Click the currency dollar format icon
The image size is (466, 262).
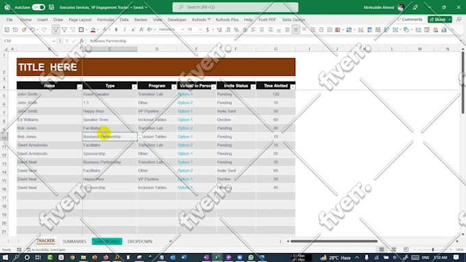(208, 29)
